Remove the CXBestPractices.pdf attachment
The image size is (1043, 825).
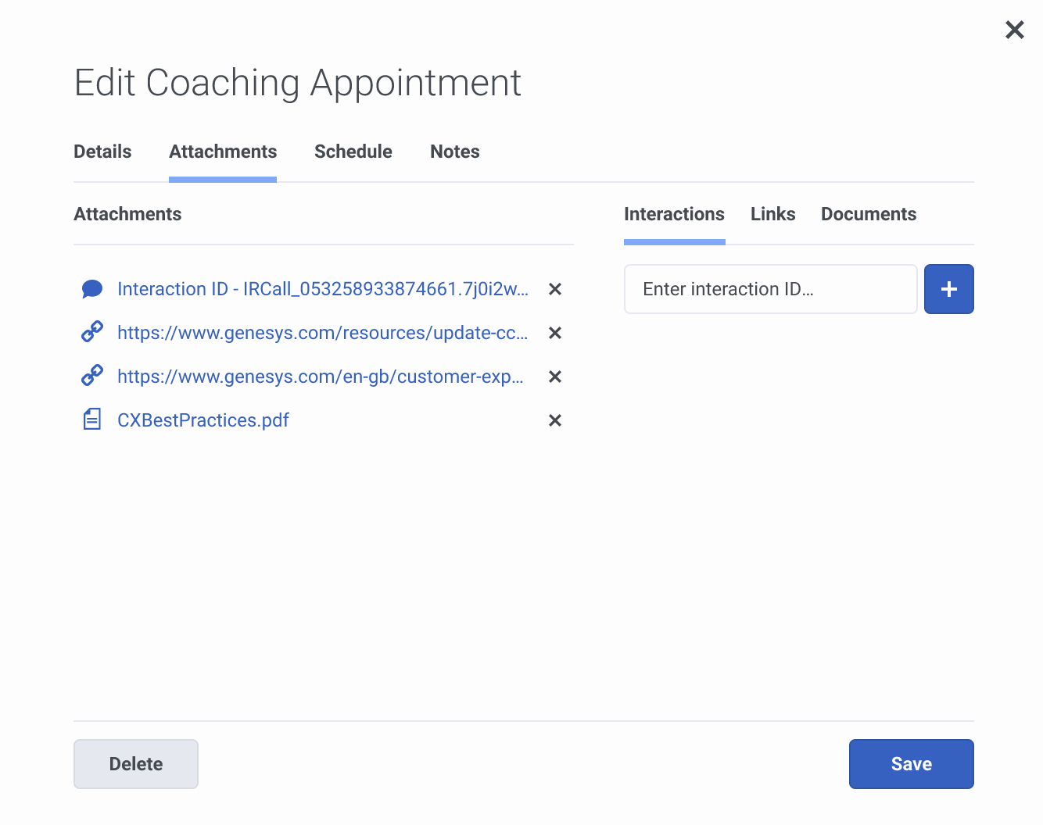coord(555,420)
